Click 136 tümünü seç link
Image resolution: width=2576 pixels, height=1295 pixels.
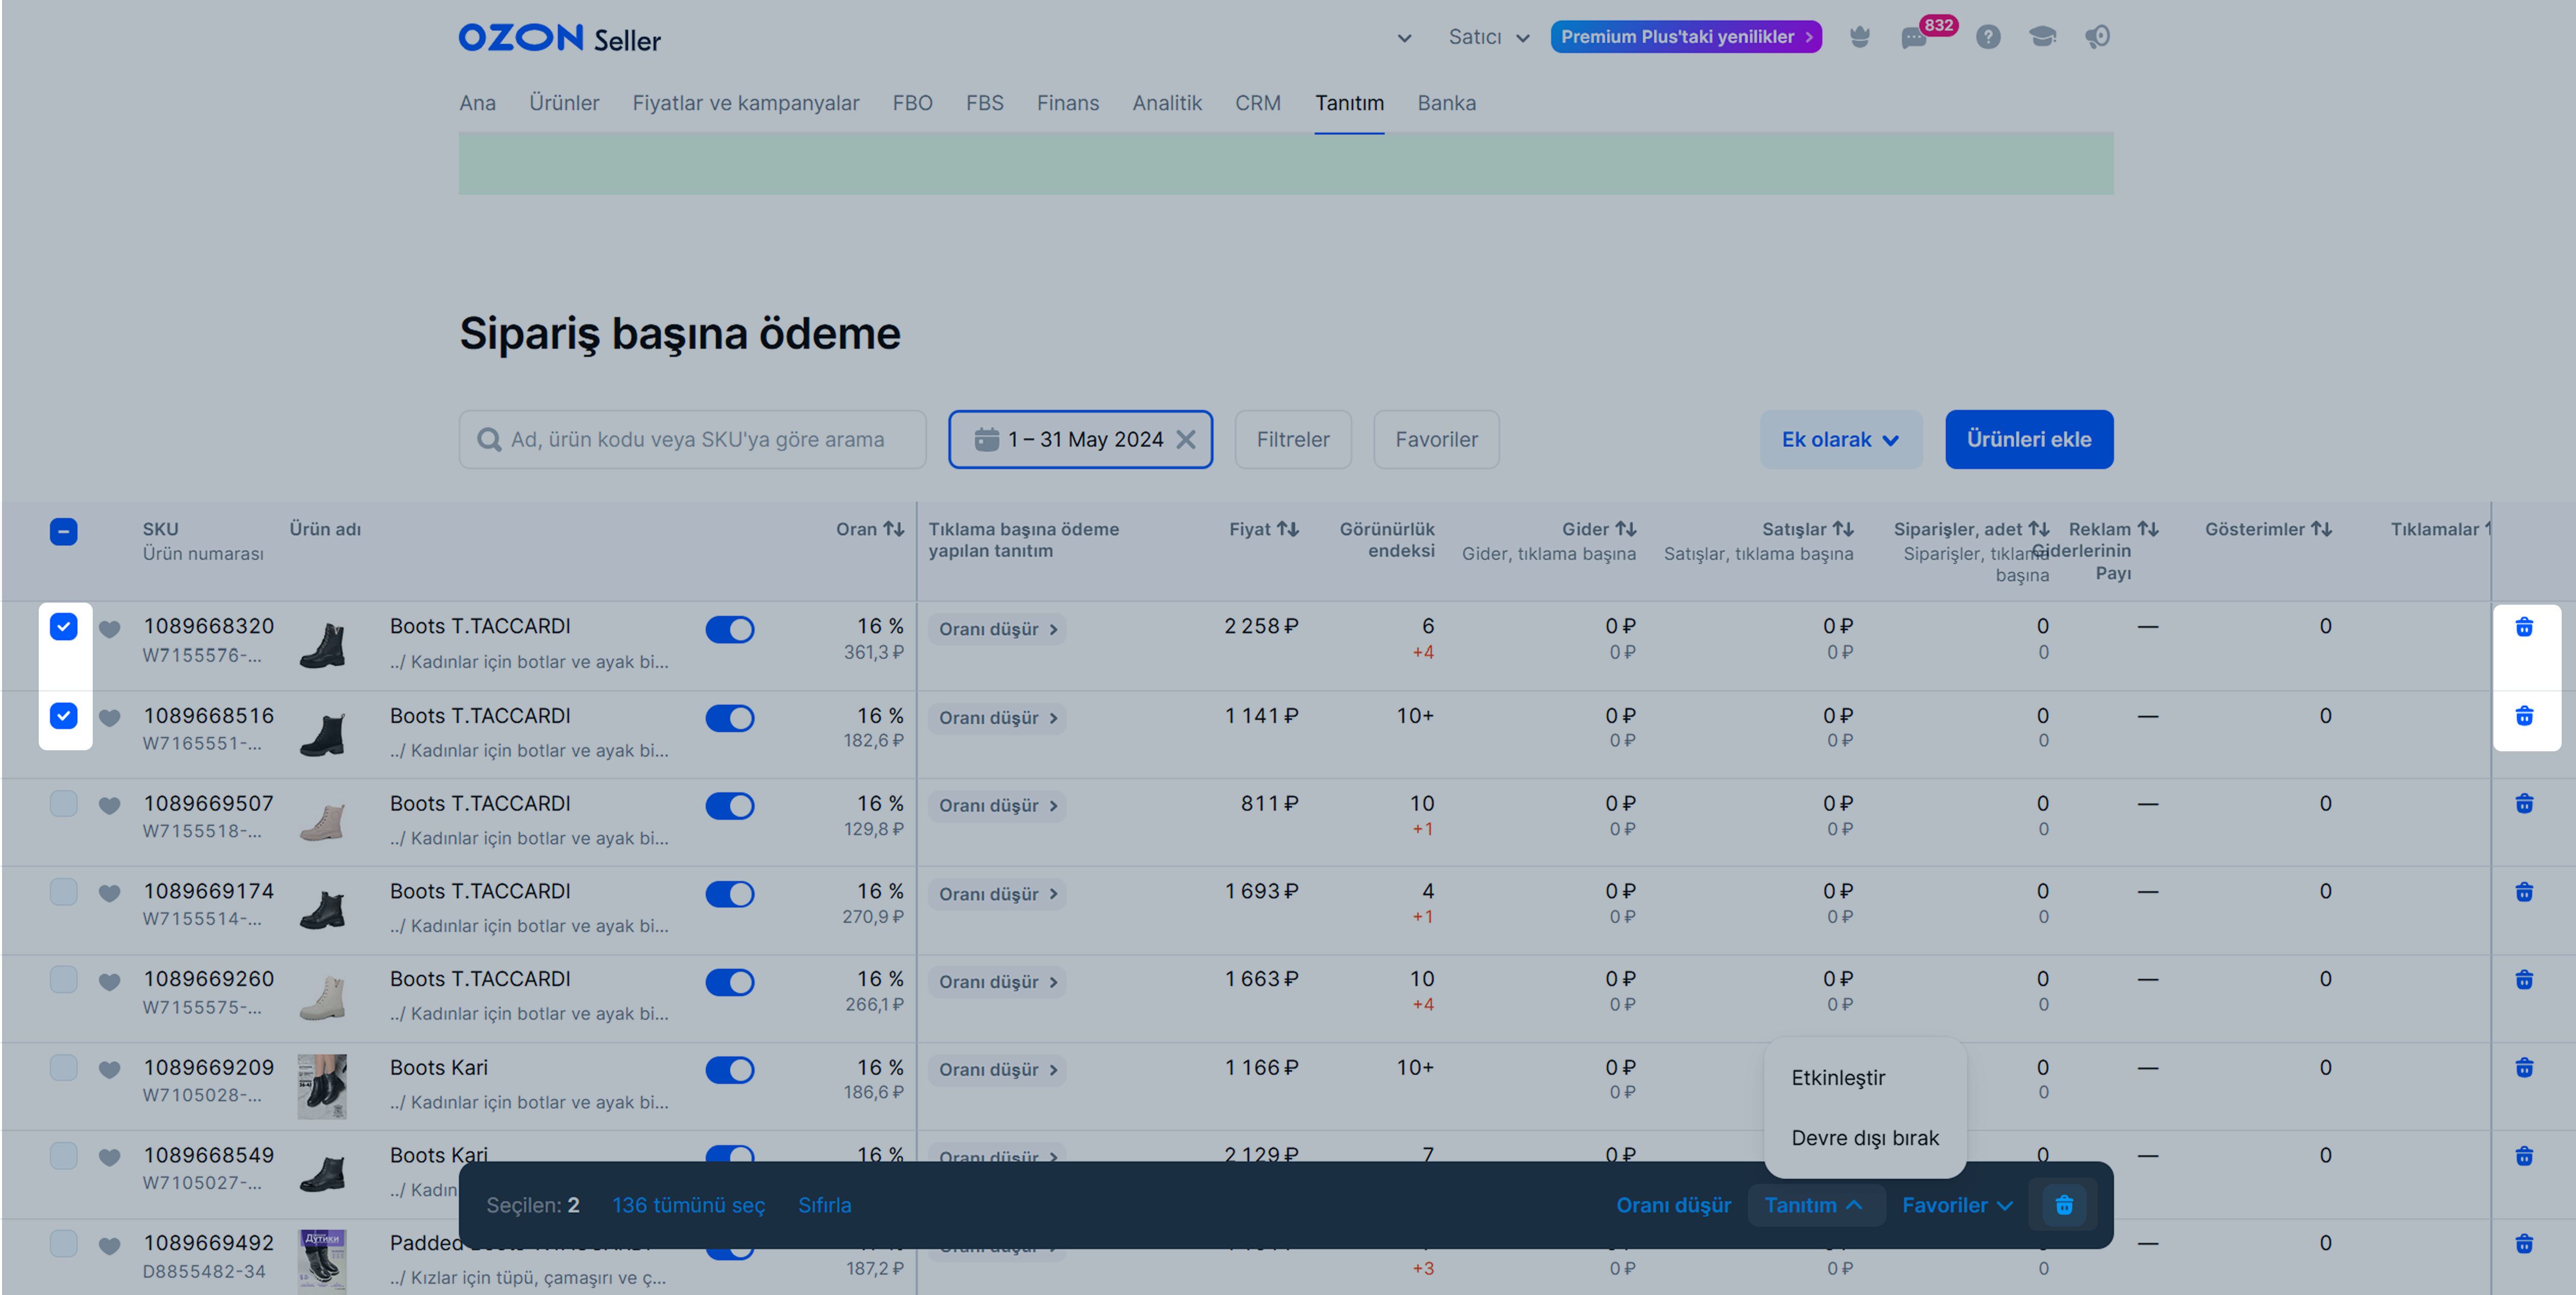(x=688, y=1205)
